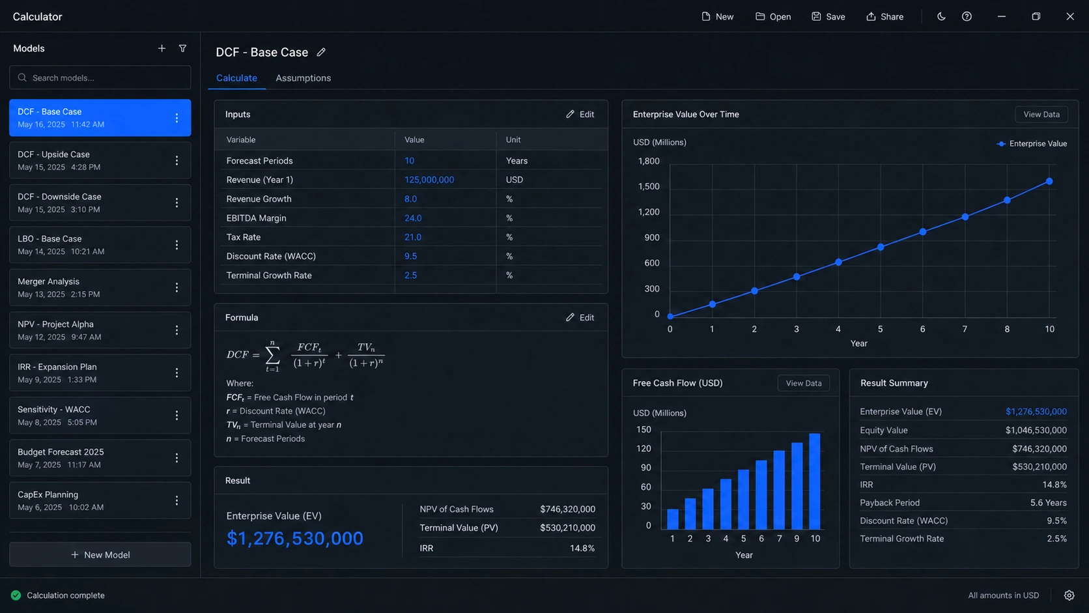1089x613 pixels.
Task: Save the current model
Action: (x=828, y=16)
